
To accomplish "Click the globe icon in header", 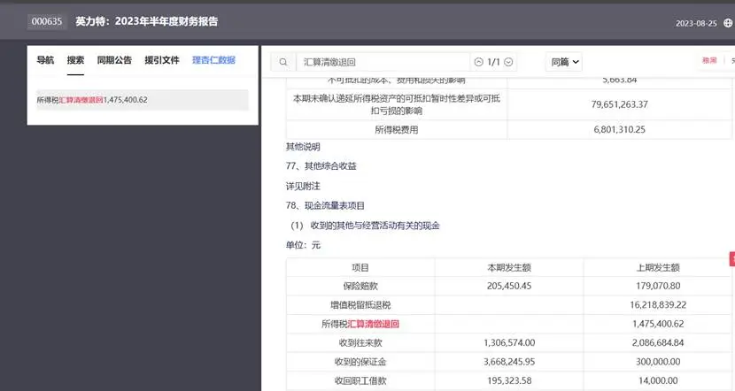I will (729, 23).
